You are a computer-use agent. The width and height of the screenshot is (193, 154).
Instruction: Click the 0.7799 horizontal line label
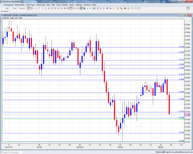tap(181, 47)
